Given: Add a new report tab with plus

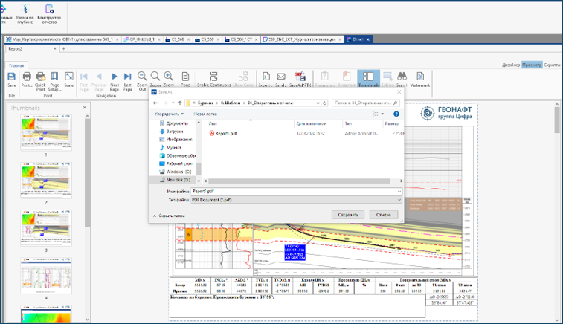Looking at the screenshot, I should coord(63,49).
